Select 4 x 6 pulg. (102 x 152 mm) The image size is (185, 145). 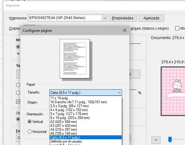coord(69,110)
